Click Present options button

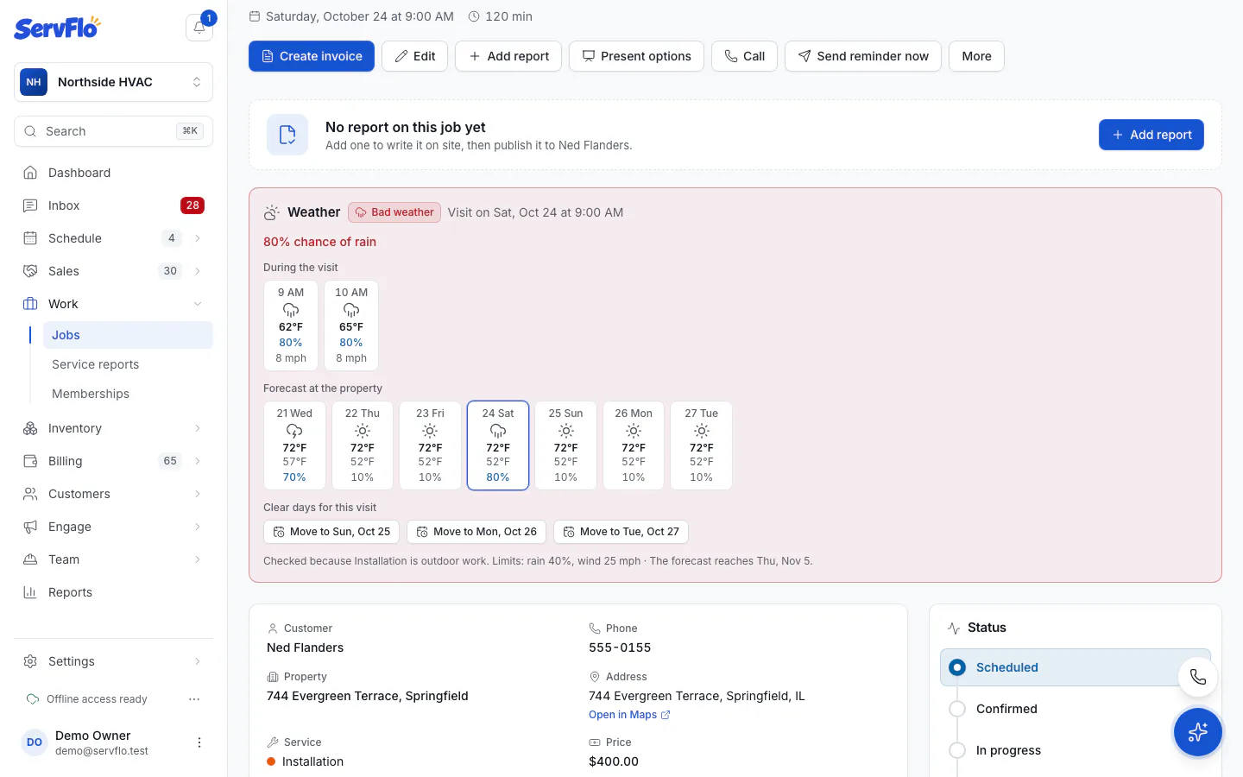636,56
